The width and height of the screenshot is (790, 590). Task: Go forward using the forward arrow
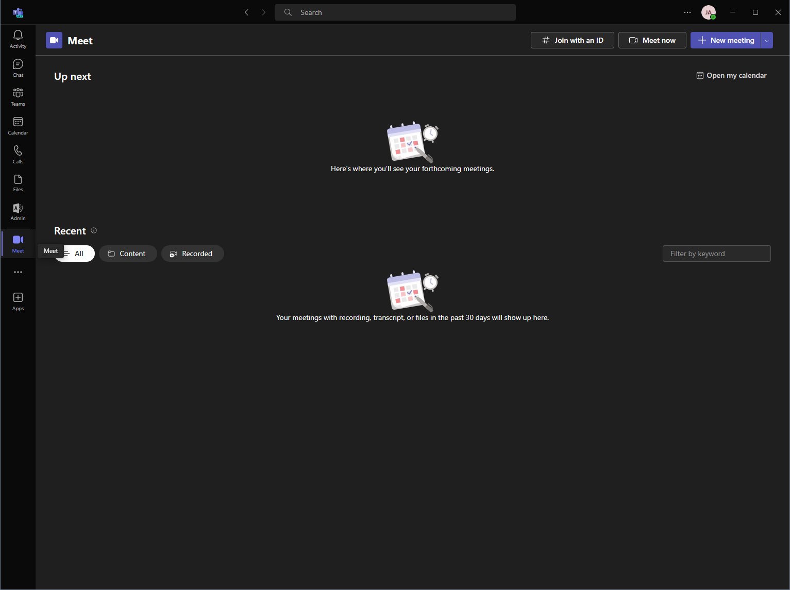pos(264,12)
